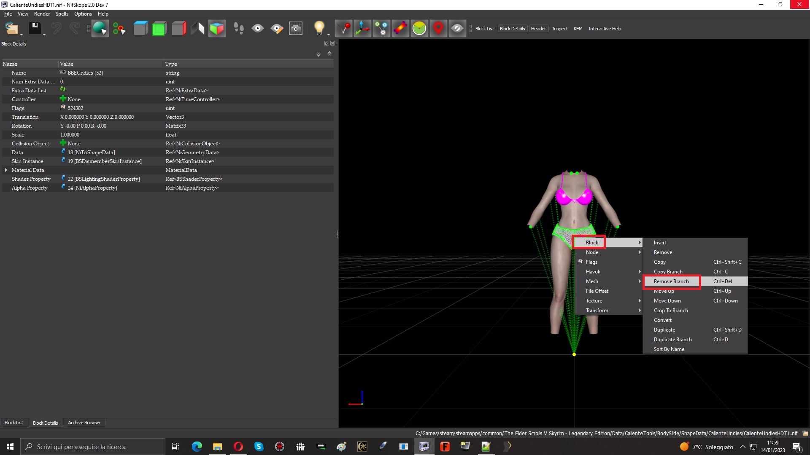Follow the 22 [BSLightingShaderProperty] link icon

pos(63,178)
